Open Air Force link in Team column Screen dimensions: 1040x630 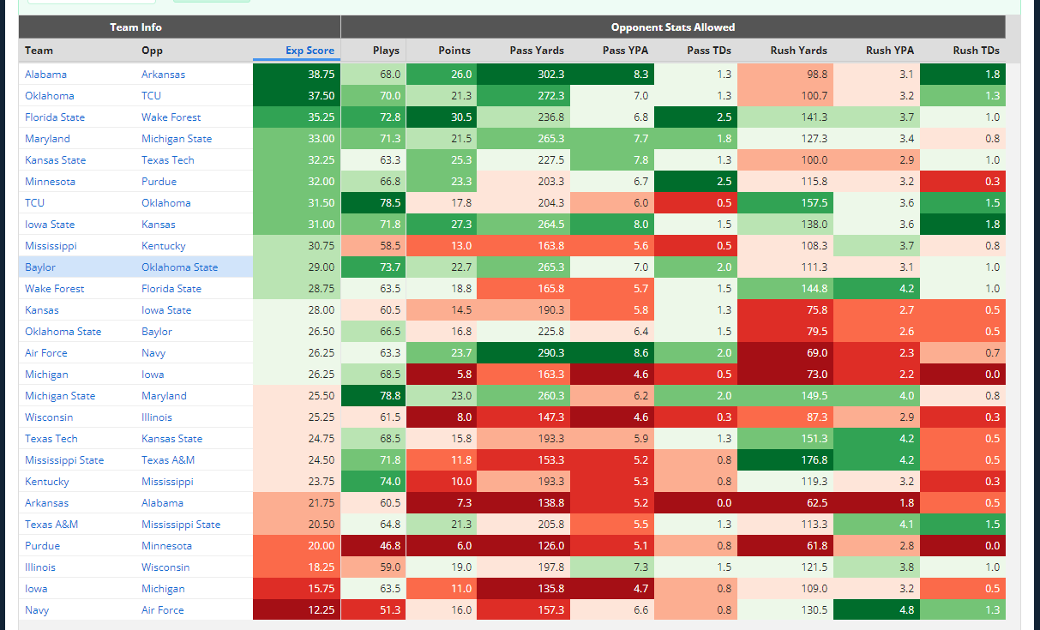coord(46,353)
